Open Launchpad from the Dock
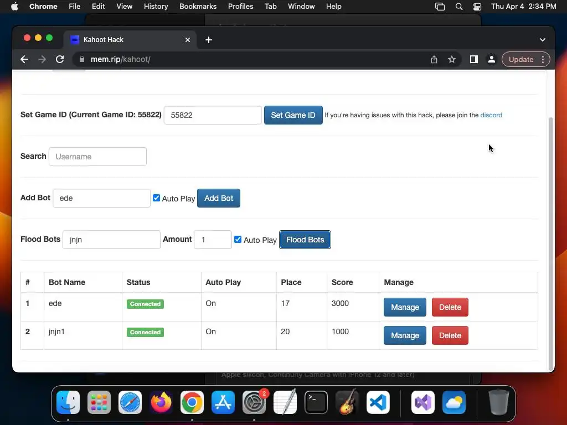567x425 pixels. [99, 402]
